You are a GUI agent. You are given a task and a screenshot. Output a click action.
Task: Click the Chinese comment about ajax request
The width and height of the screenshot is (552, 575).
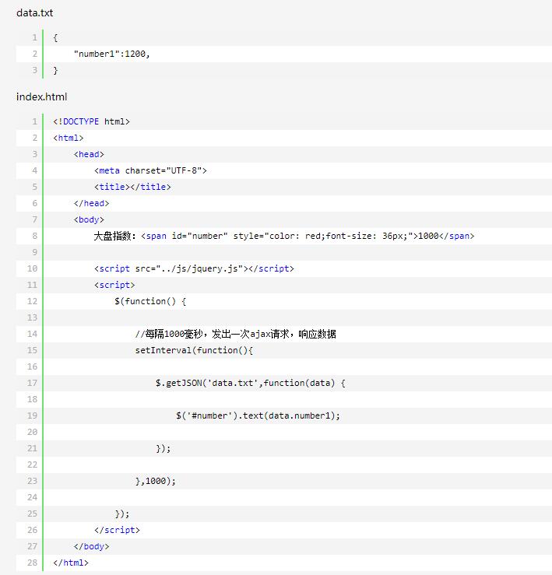236,334
